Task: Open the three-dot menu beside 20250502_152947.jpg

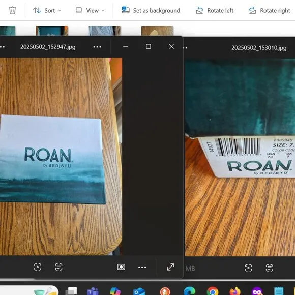Action: click(97, 47)
